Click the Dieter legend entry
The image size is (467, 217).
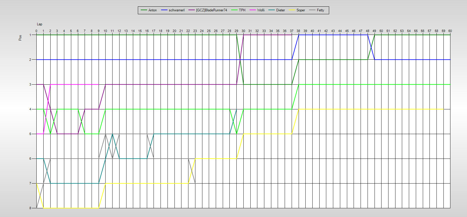[277, 10]
